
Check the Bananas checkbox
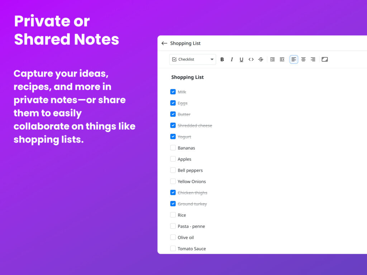click(173, 148)
